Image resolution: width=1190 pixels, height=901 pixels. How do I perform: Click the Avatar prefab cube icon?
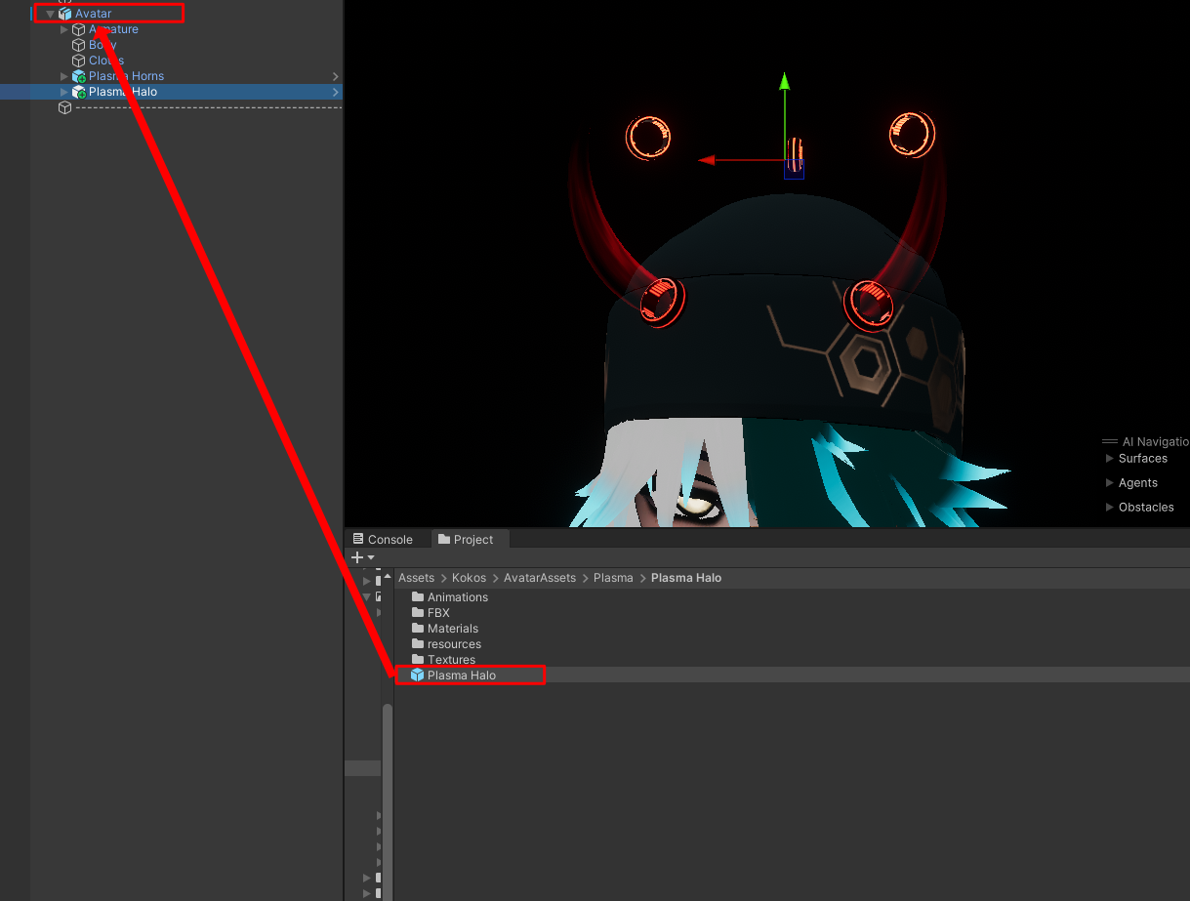65,14
